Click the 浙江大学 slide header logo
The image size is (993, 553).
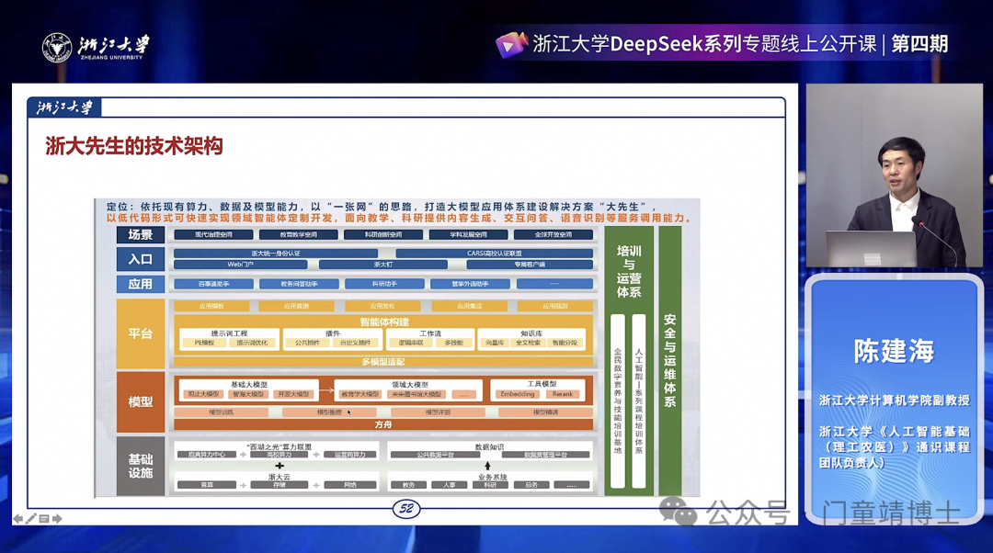point(64,107)
